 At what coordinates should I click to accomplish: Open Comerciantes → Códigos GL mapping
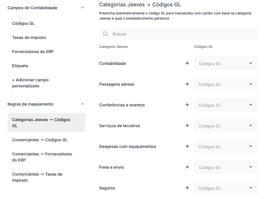coord(40,140)
